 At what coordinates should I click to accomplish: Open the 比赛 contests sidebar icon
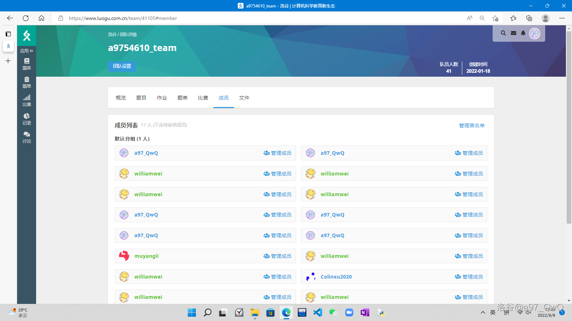pyautogui.click(x=27, y=101)
